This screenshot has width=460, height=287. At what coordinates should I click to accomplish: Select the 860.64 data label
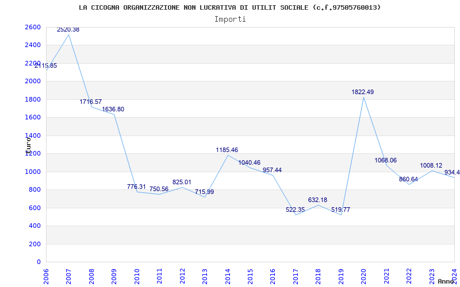[408, 179]
